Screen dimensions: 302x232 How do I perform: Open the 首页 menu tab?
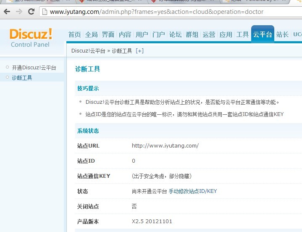pyautogui.click(x=74, y=35)
